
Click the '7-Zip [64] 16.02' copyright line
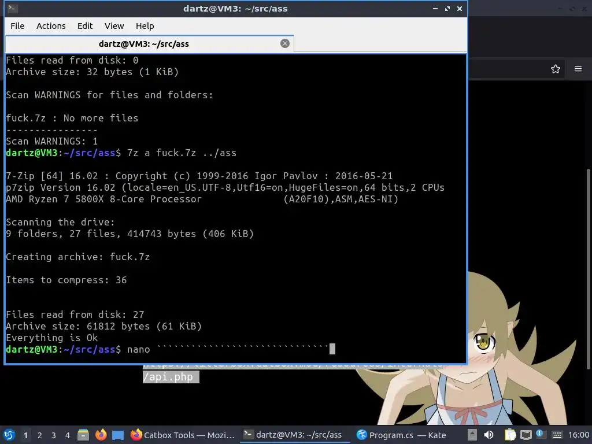click(x=199, y=176)
